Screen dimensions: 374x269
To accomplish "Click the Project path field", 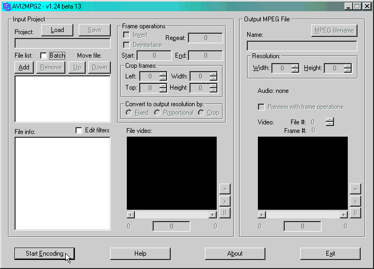I will click(x=63, y=43).
